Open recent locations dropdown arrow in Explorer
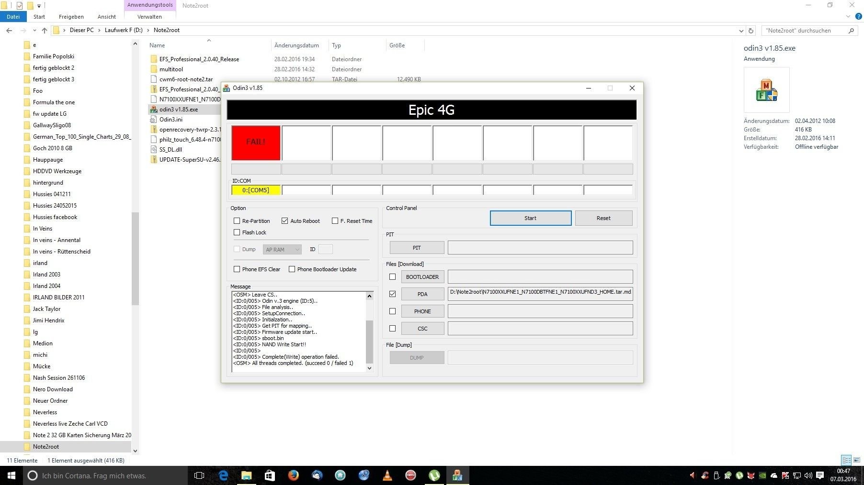The height and width of the screenshot is (485, 864). click(x=34, y=30)
